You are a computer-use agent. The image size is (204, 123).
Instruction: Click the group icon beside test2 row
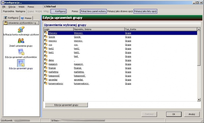click(x=46, y=48)
